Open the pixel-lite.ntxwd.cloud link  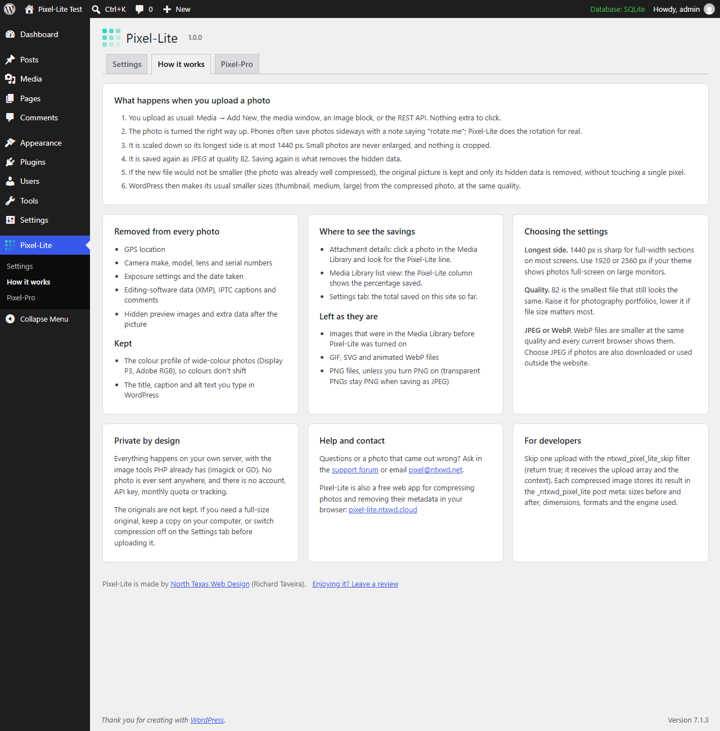383,510
